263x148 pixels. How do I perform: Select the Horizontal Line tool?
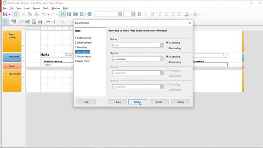point(48,22)
